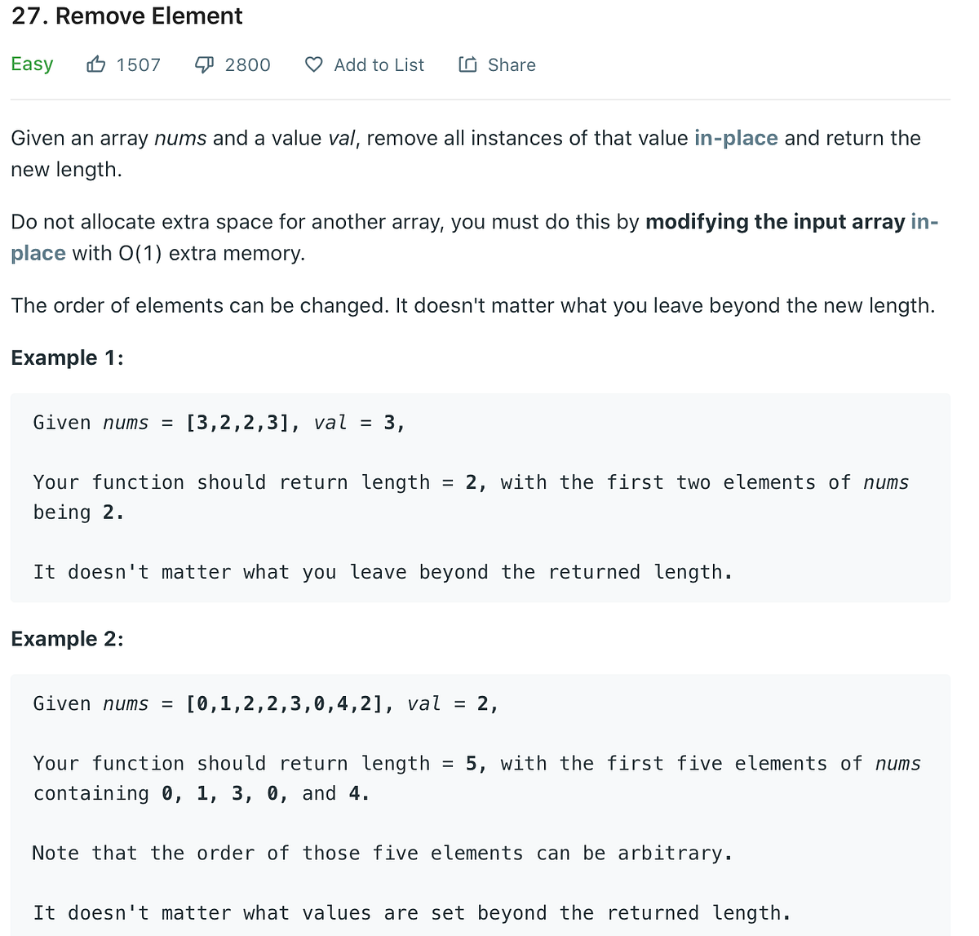Select the Easy difficulty label
The width and height of the screenshot is (979, 936).
[x=32, y=64]
